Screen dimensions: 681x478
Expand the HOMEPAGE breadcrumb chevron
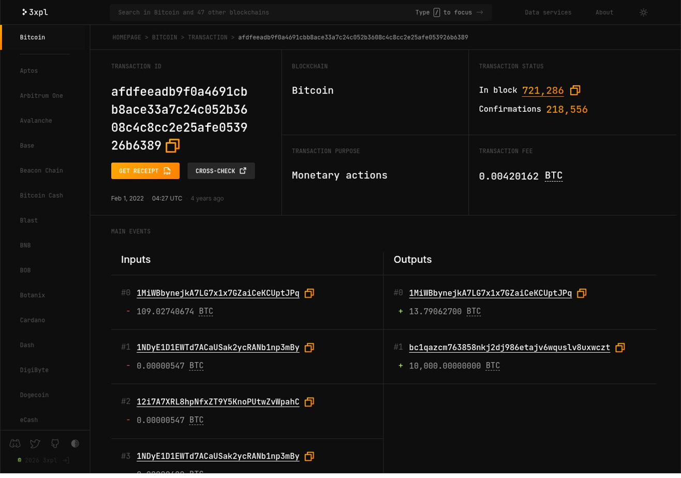pyautogui.click(x=146, y=37)
